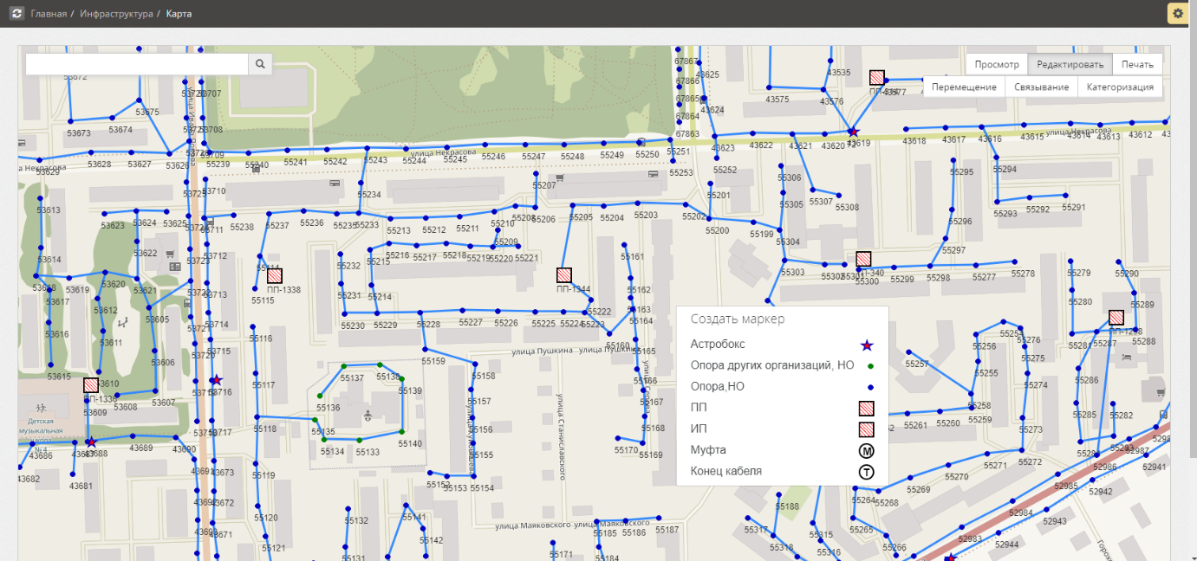Select the Связывание edit option
Screen dimensions: 1197x561
coord(1041,87)
